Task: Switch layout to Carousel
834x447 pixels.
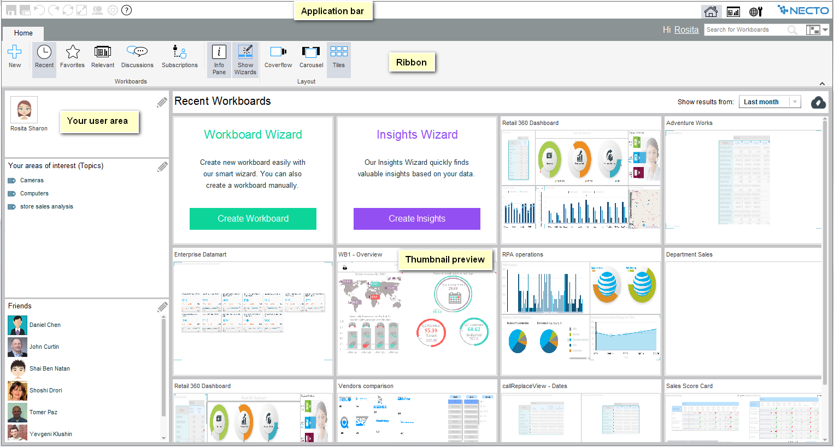Action: point(311,52)
